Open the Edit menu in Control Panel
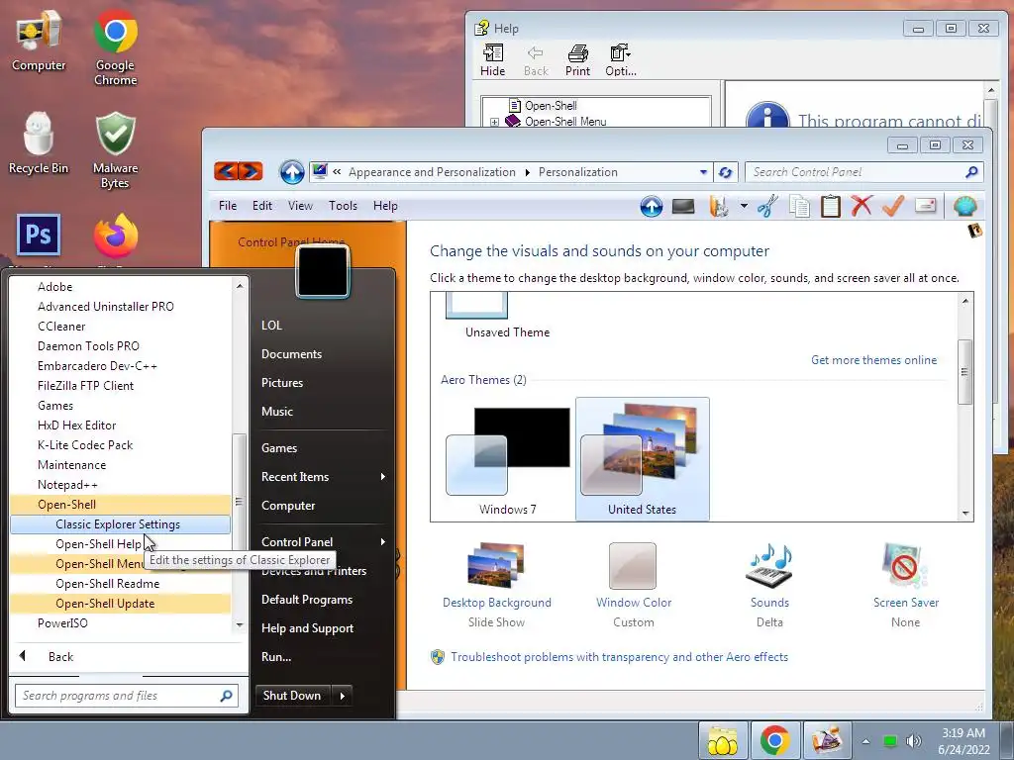This screenshot has height=760, width=1014. [261, 206]
